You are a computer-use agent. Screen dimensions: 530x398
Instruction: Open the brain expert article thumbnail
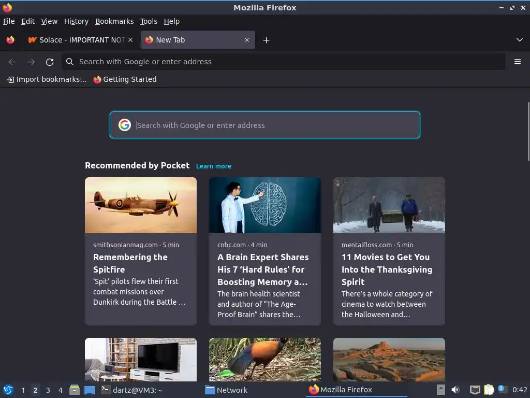pos(265,205)
